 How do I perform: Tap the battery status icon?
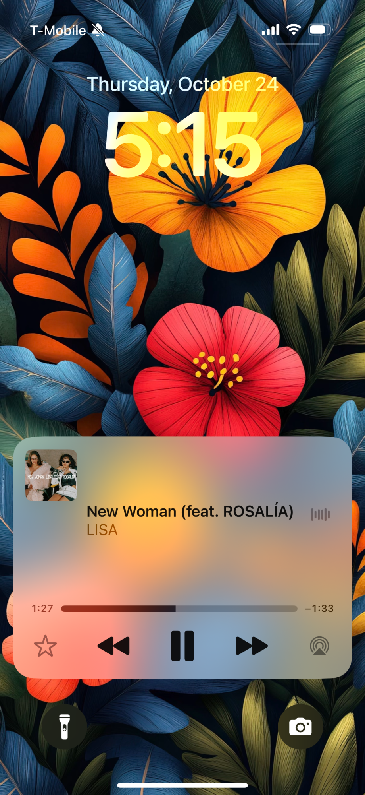click(320, 30)
